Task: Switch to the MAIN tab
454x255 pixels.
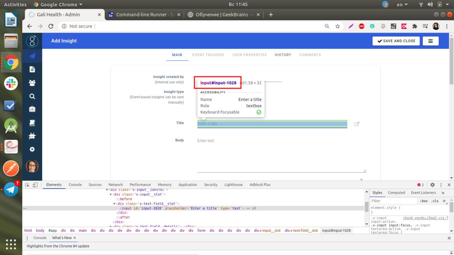Action: click(x=177, y=55)
